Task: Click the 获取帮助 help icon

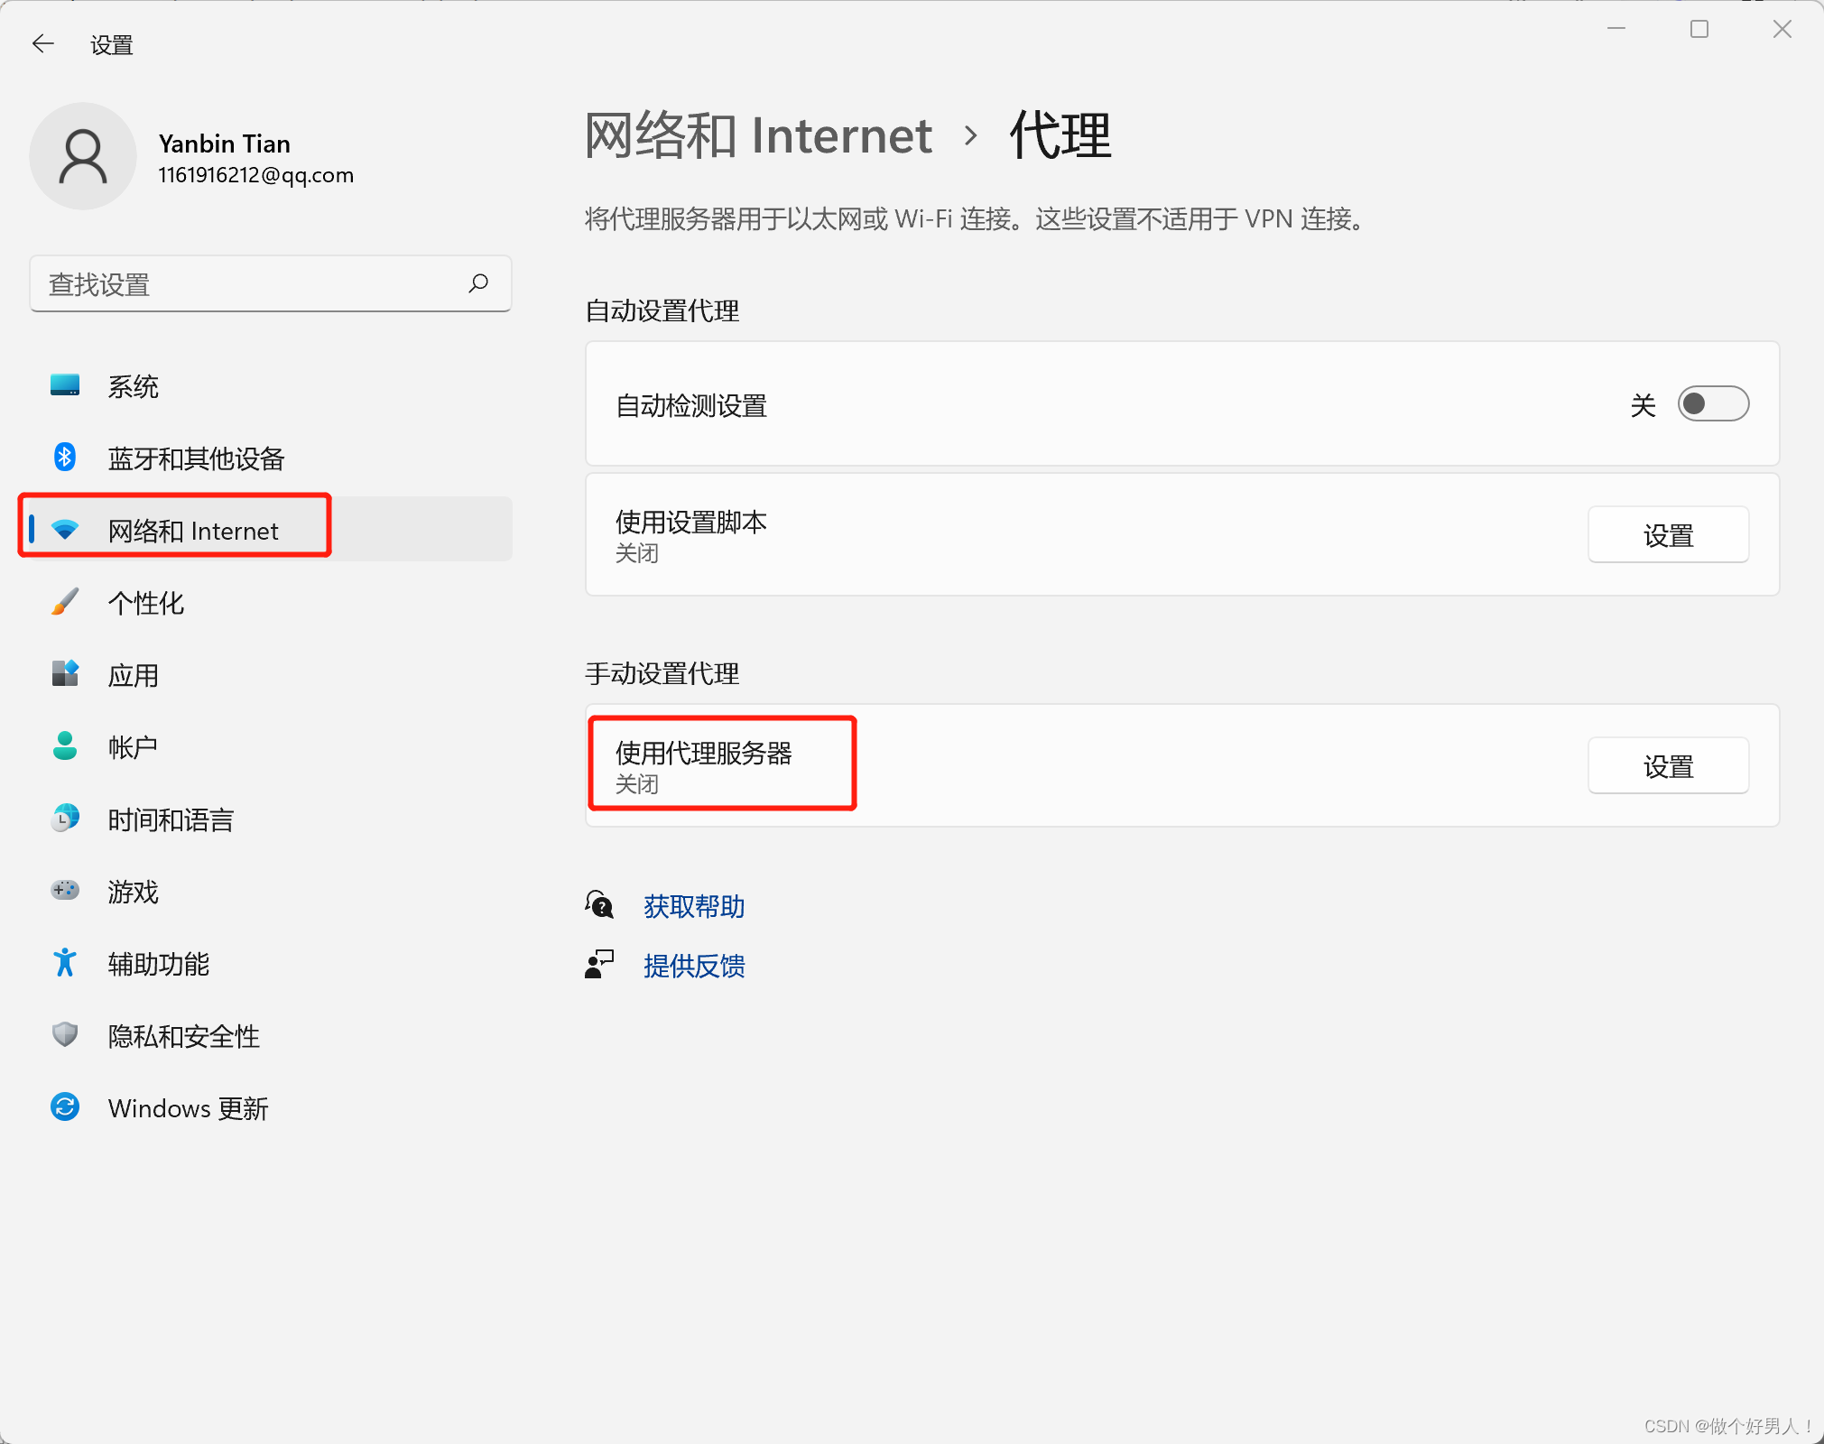Action: point(599,904)
